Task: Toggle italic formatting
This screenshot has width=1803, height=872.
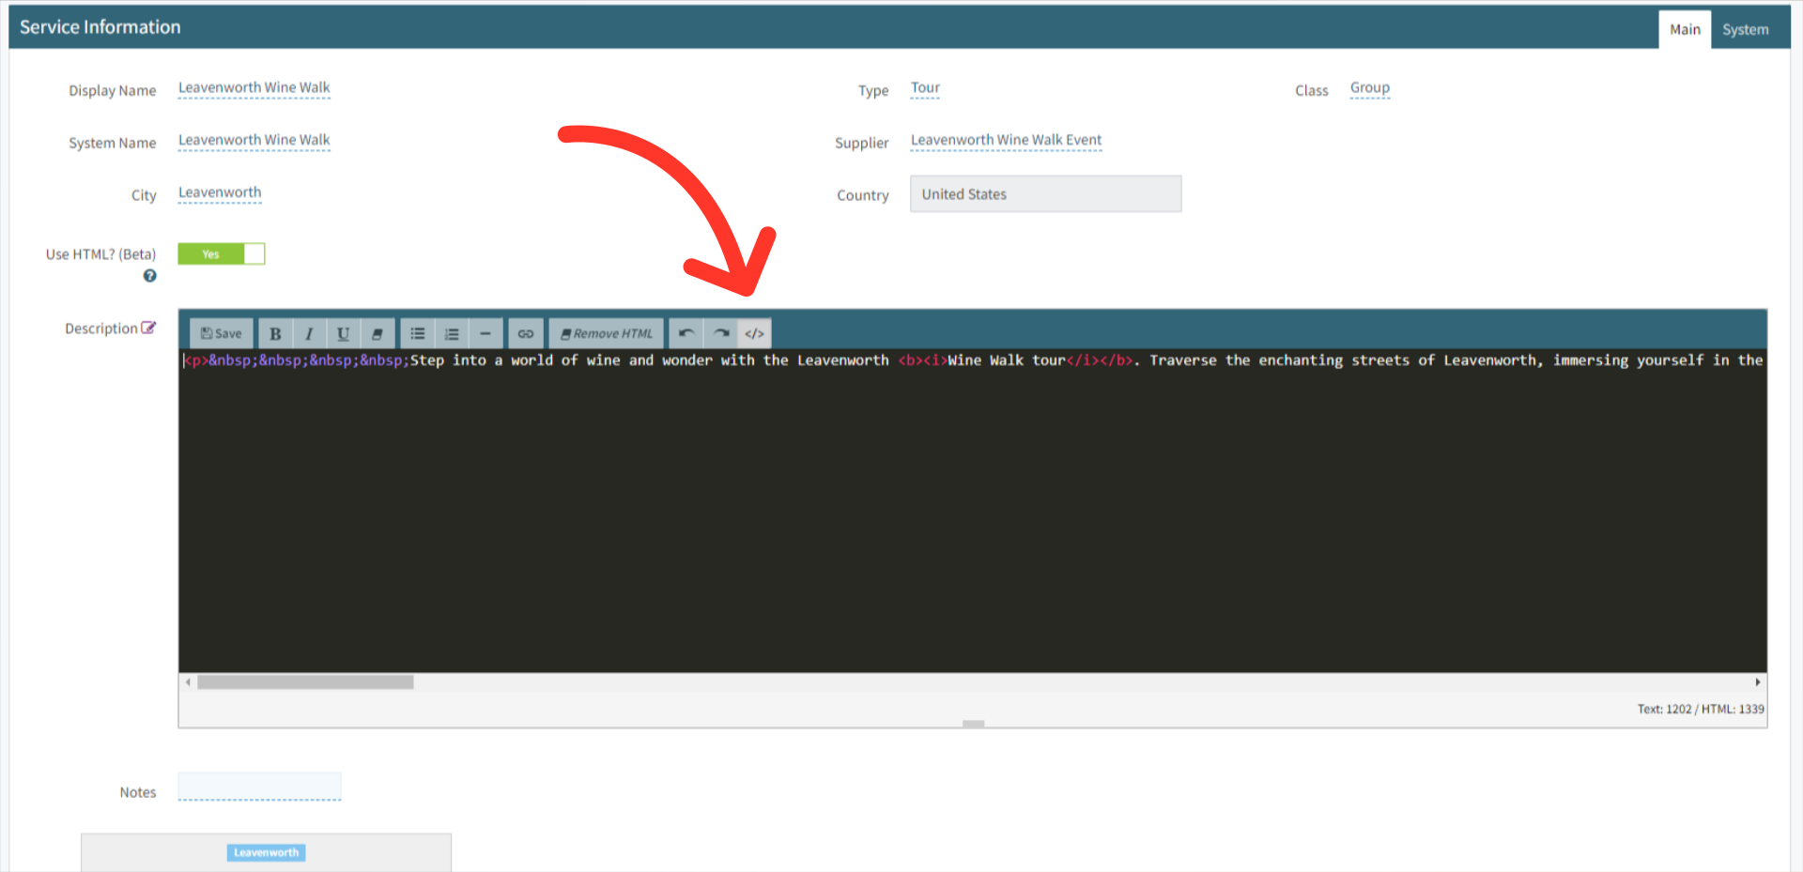Action: click(x=309, y=333)
